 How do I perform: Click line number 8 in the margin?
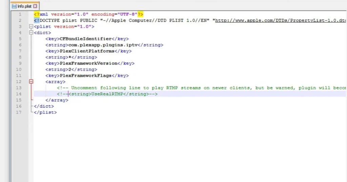click(20, 57)
